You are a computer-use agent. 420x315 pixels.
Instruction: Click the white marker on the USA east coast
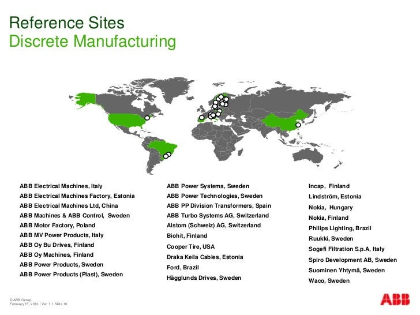pyautogui.click(x=147, y=118)
